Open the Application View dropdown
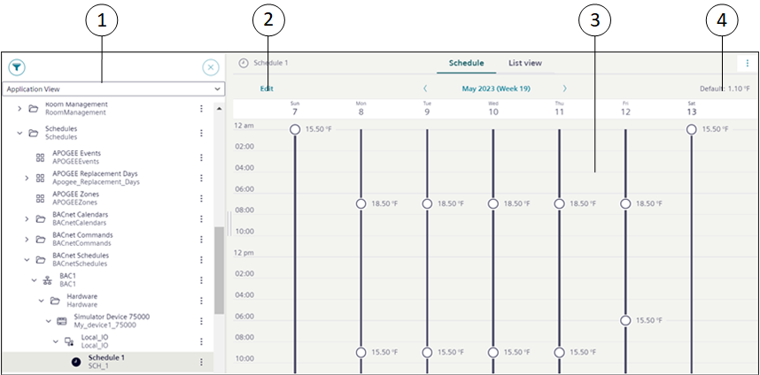 pyautogui.click(x=112, y=89)
